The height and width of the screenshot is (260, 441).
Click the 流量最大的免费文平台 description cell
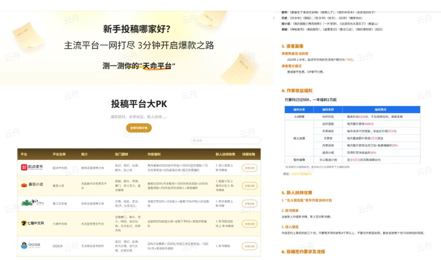[94, 185]
